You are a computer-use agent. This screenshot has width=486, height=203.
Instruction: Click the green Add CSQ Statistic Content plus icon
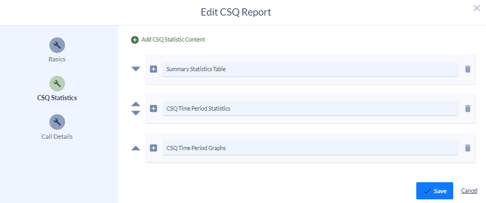click(135, 39)
